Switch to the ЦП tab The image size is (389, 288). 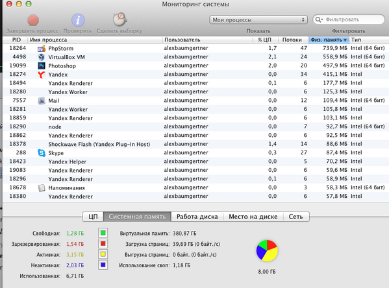click(93, 217)
